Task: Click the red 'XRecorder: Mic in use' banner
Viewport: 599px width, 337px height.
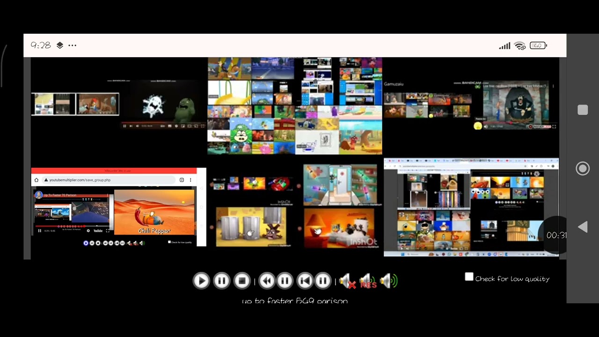Action: pos(114,171)
